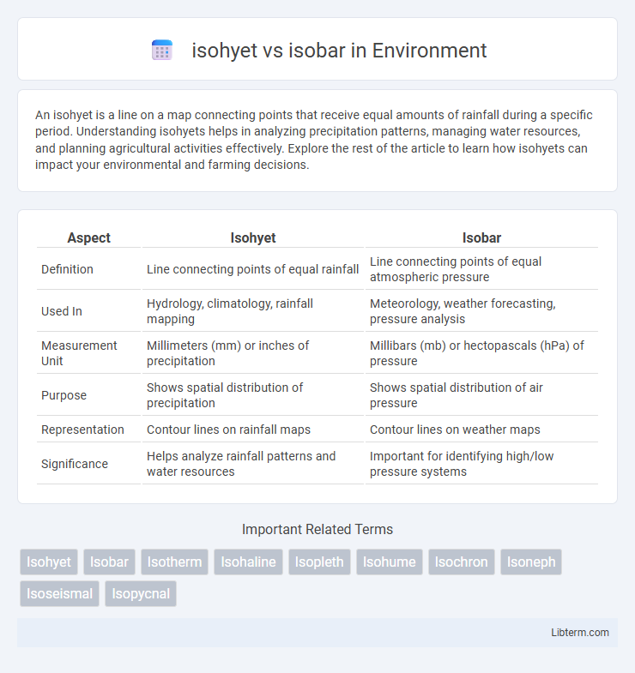Select the 'Used In' row label
This screenshot has width=635, height=673.
pos(62,311)
